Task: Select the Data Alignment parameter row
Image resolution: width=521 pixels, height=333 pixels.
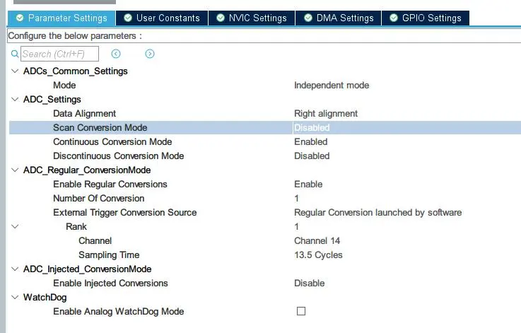Action: click(84, 114)
